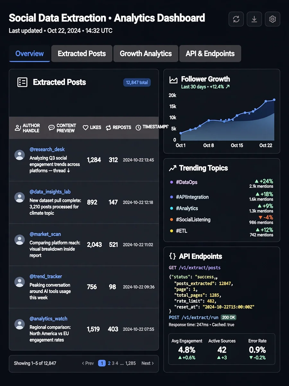The image size is (289, 386).
Task: Click the person icon beside AUTHOR HANDLE
Action: pos(18,128)
